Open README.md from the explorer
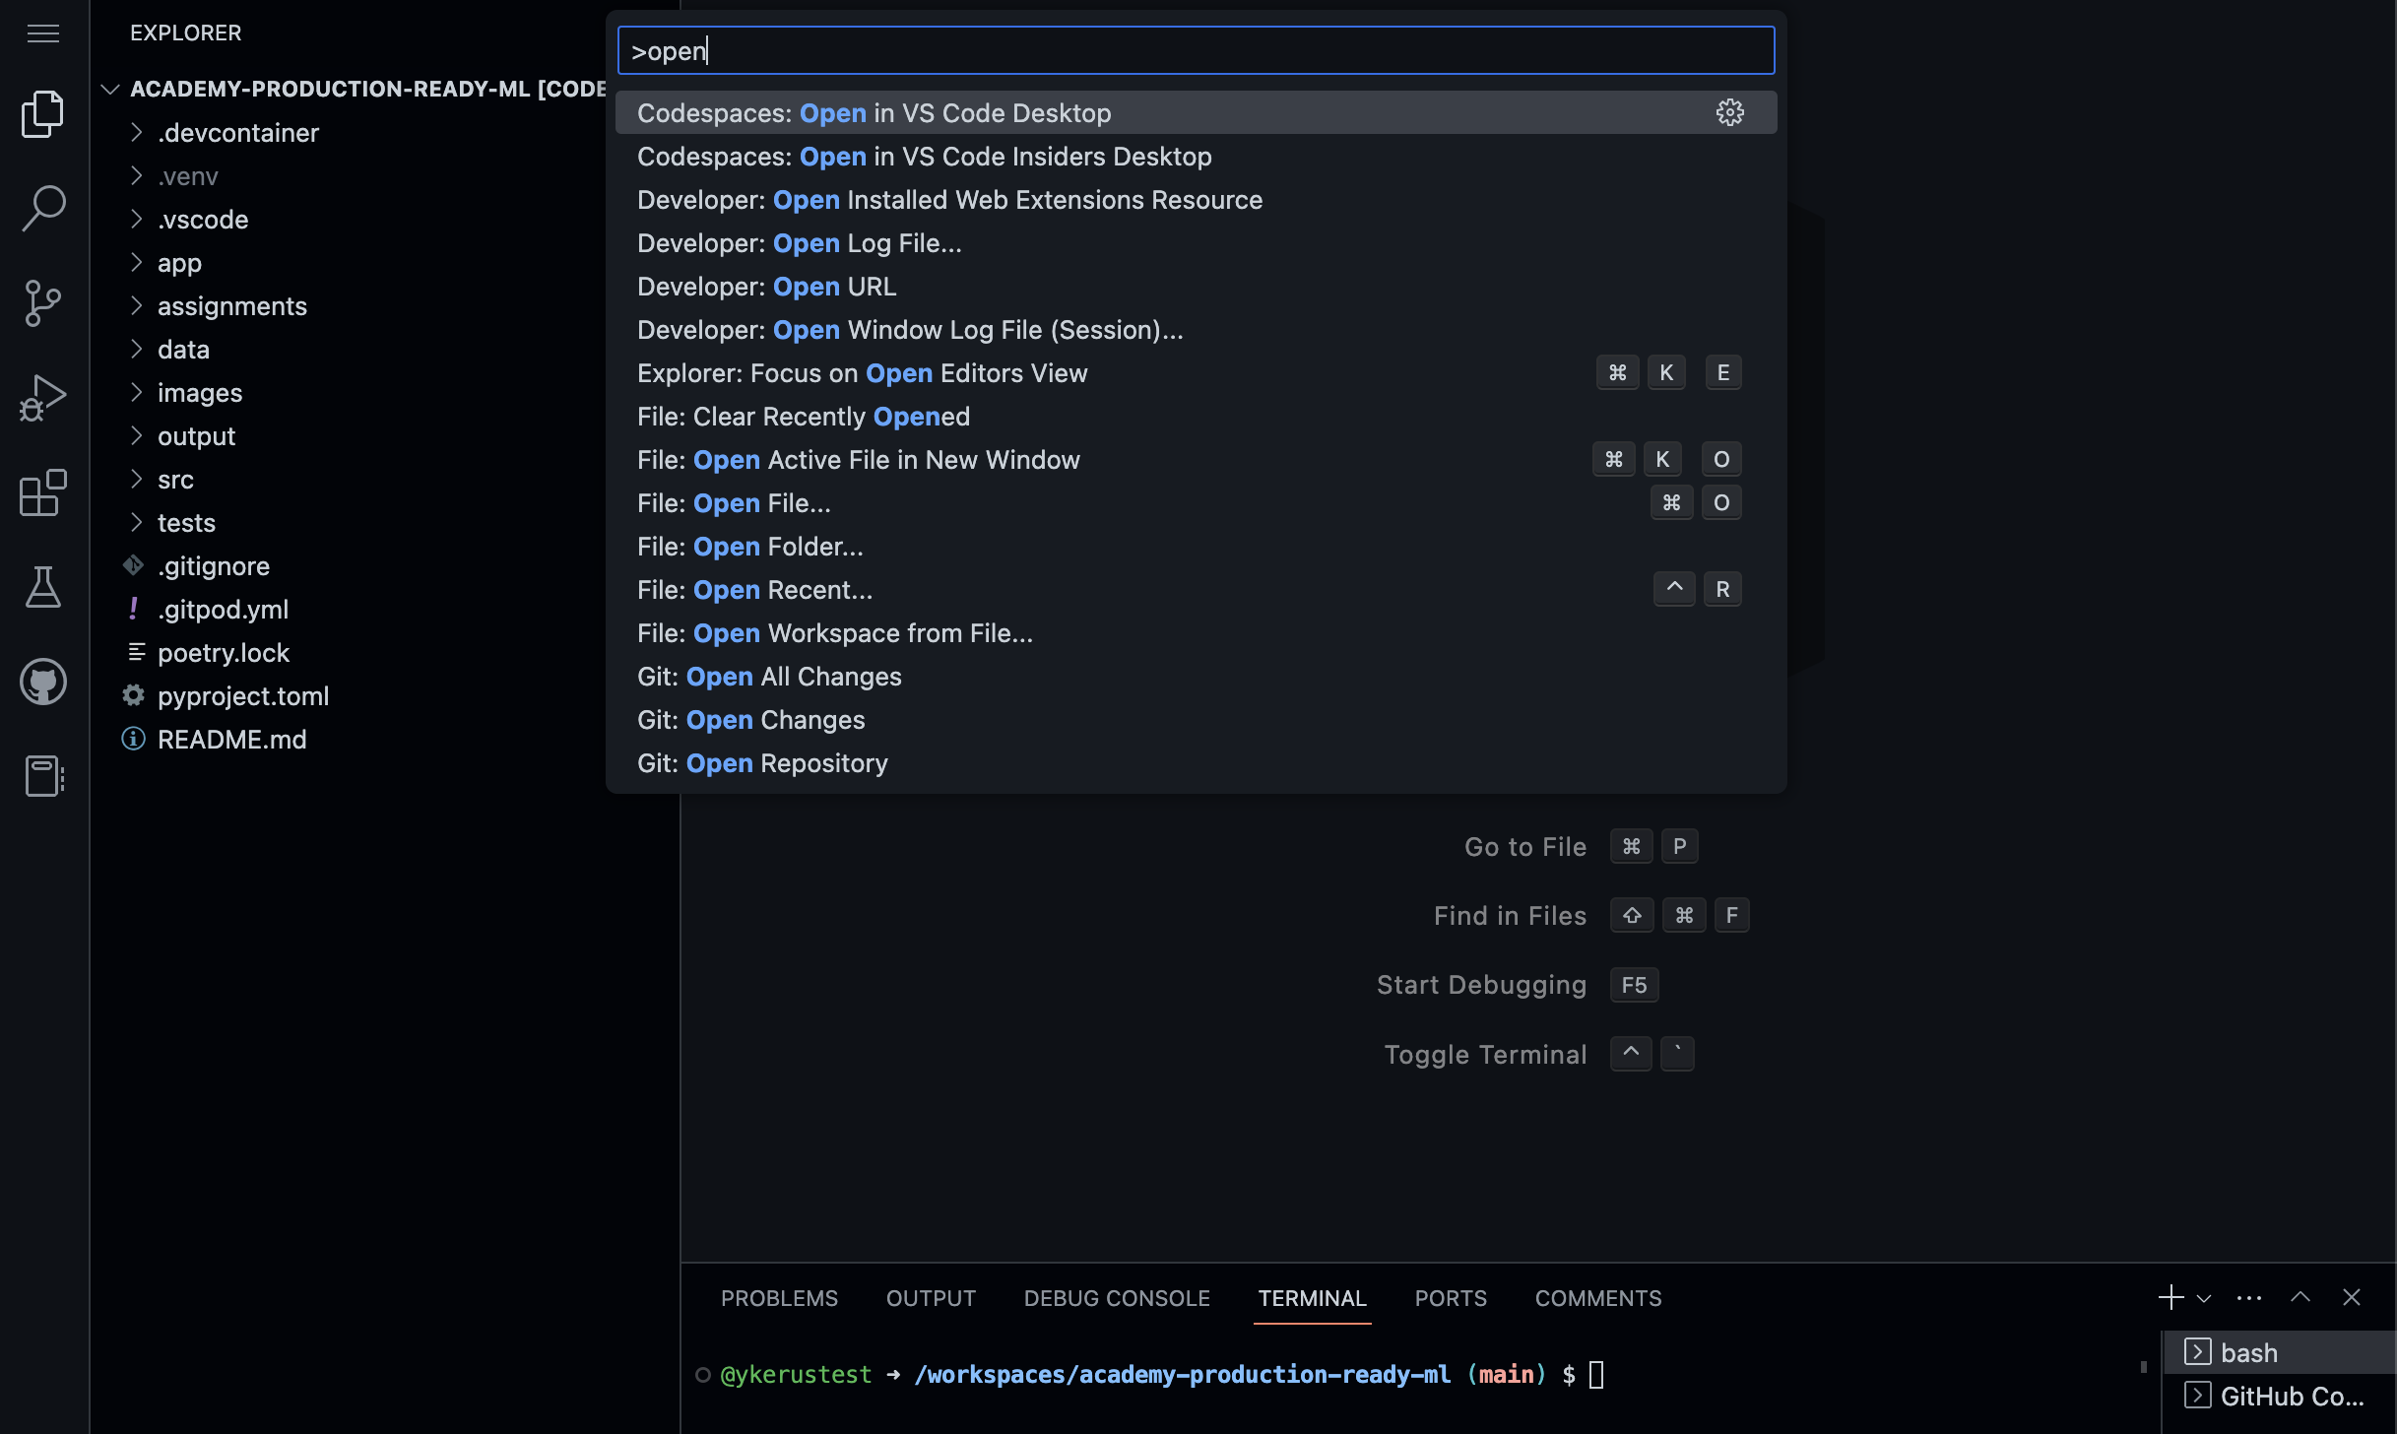The width and height of the screenshot is (2397, 1434). click(232, 740)
